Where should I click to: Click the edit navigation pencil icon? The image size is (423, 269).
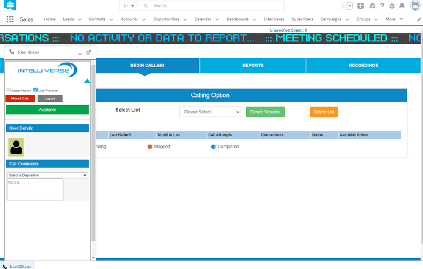[419, 19]
